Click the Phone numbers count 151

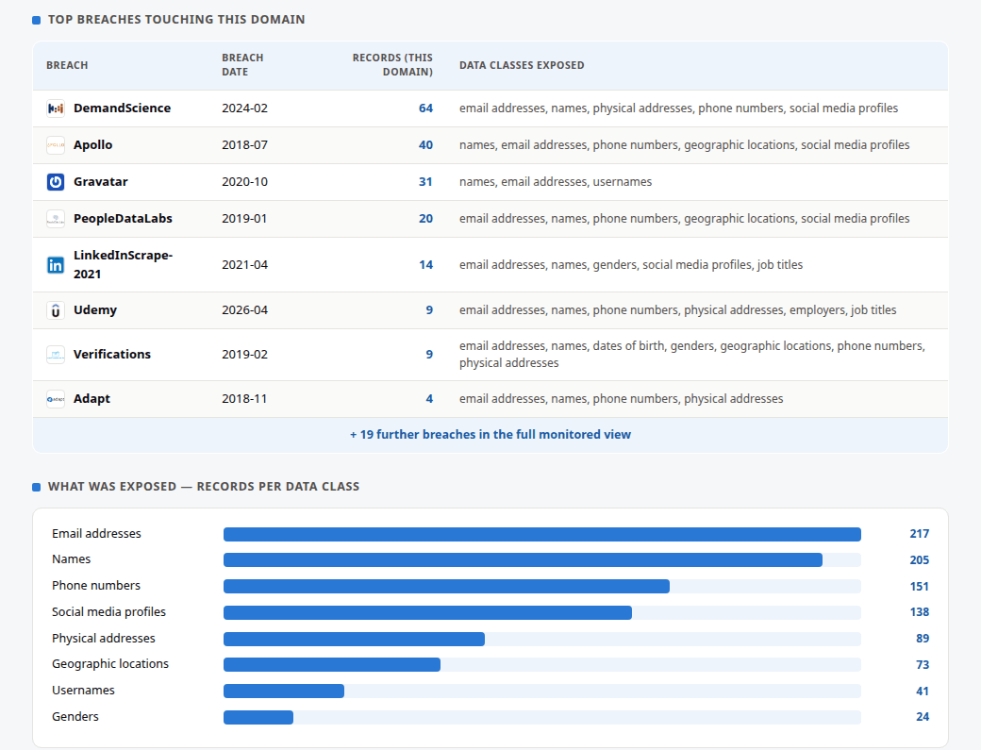pos(919,586)
